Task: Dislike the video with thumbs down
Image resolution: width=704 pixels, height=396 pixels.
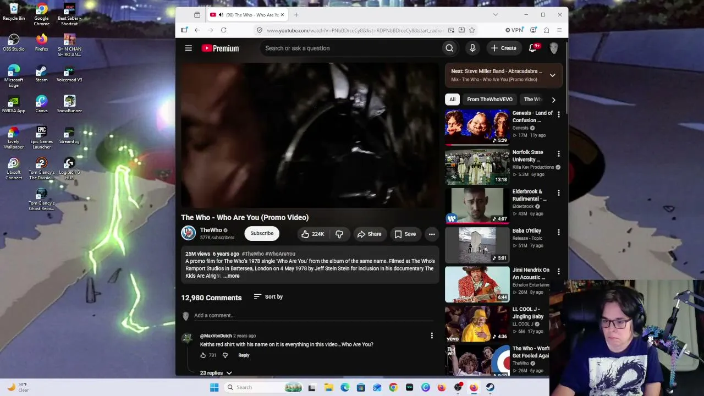Action: (339, 234)
